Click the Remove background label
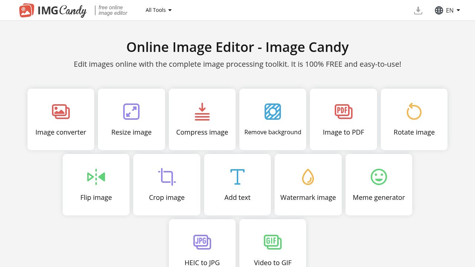Viewport: 475px width, 267px height. [x=273, y=132]
